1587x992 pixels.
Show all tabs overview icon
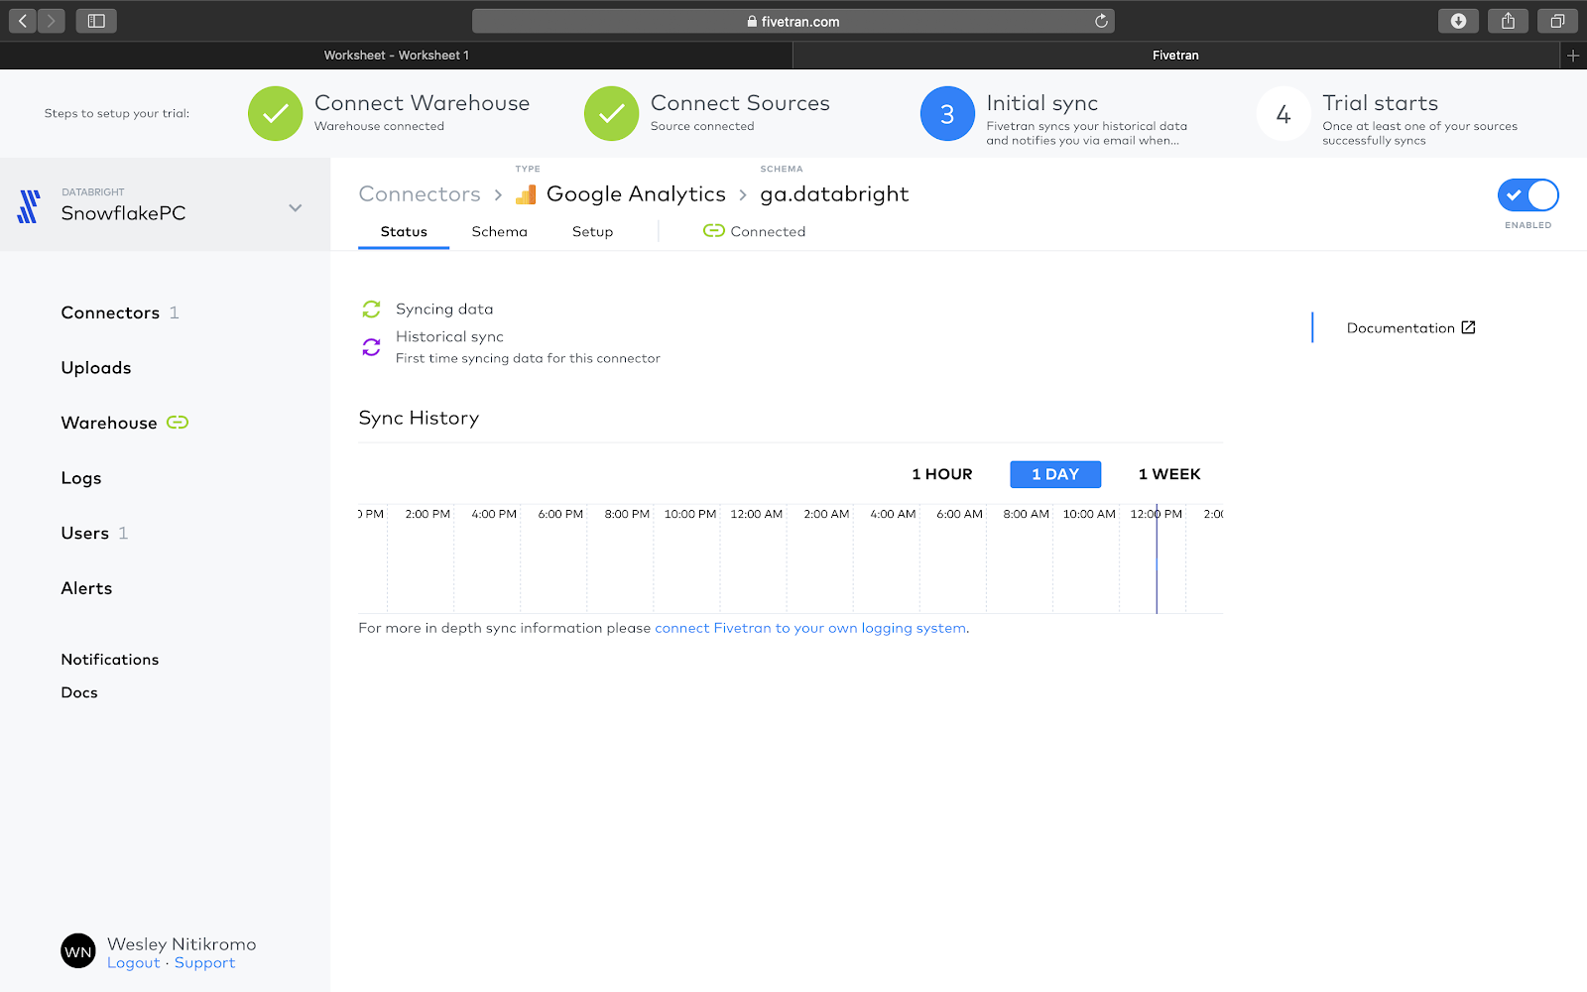(1557, 21)
